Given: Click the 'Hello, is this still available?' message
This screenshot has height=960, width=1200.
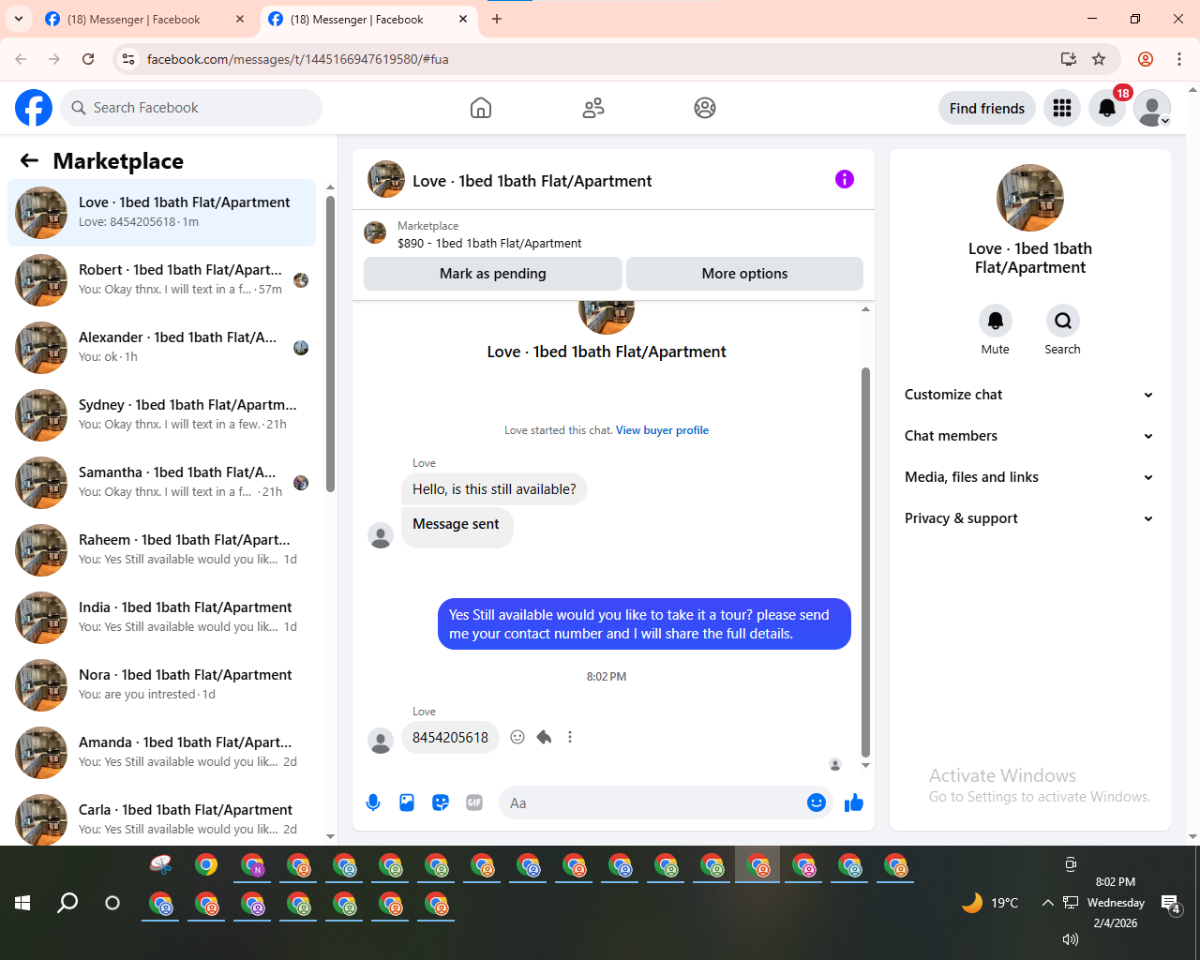Looking at the screenshot, I should [494, 489].
